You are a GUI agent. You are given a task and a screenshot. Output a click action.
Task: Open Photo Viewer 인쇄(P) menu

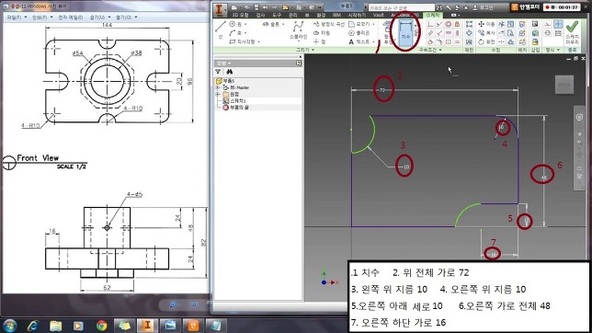[42, 17]
